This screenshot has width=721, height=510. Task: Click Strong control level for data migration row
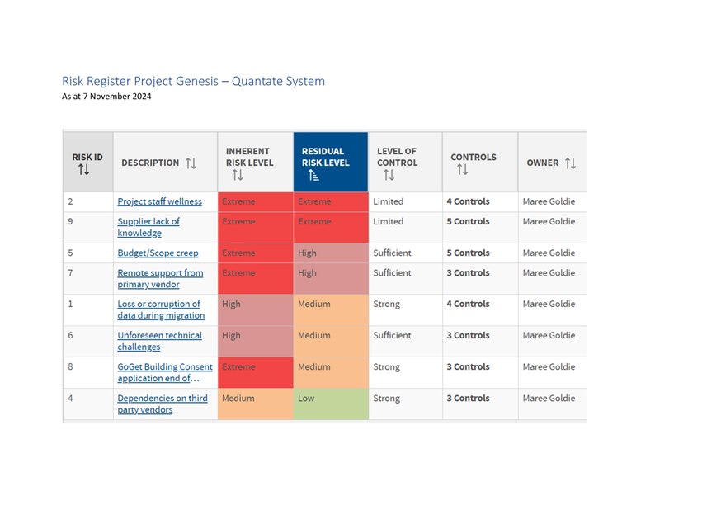coord(386,304)
